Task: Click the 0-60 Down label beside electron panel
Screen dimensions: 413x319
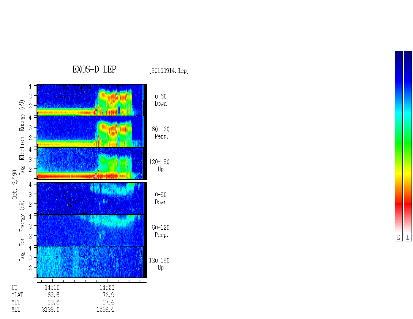Action: click(x=161, y=100)
